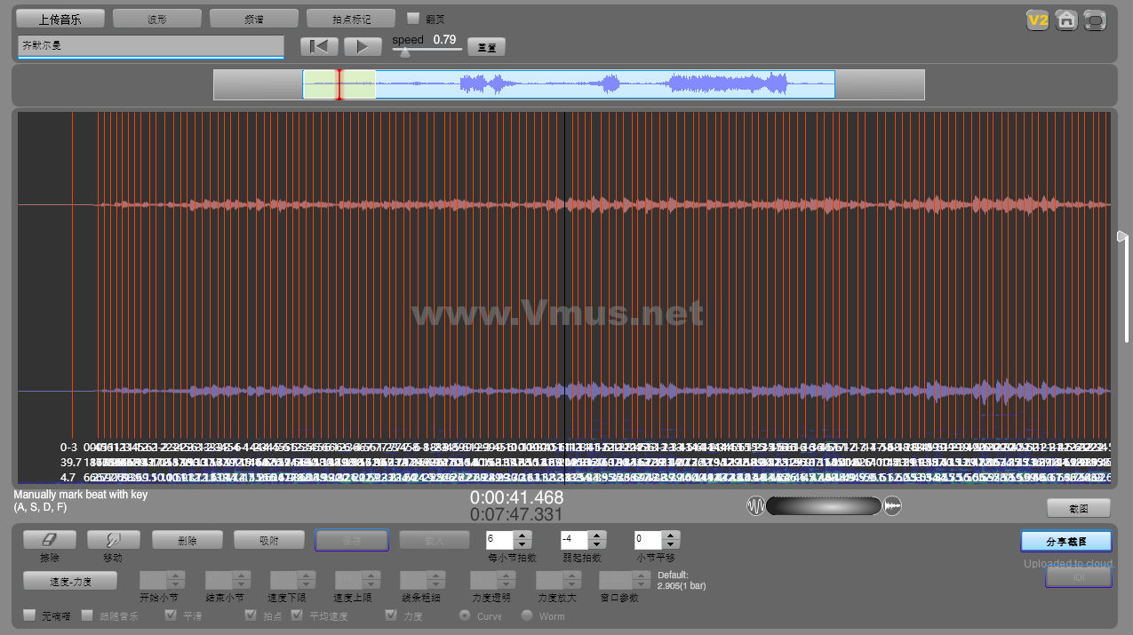The height and width of the screenshot is (635, 1133).
Task: Toggle the fullscreen icon
Action: coord(1096,20)
